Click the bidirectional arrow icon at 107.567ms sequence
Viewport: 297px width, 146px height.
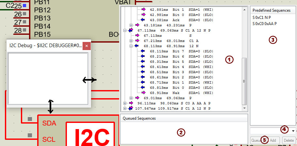(x=131, y=109)
